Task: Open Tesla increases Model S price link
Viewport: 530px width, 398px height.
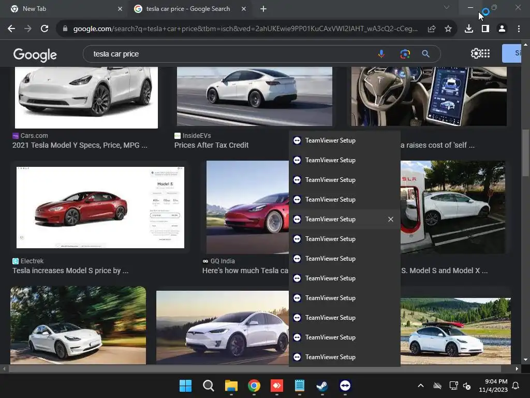Action: 70,271
